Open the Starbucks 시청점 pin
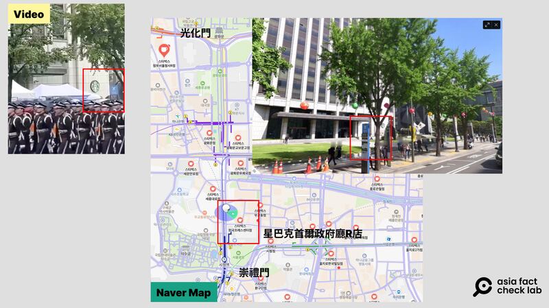Image resolution: width=549 pixels, height=308 pixels. [x=270, y=241]
